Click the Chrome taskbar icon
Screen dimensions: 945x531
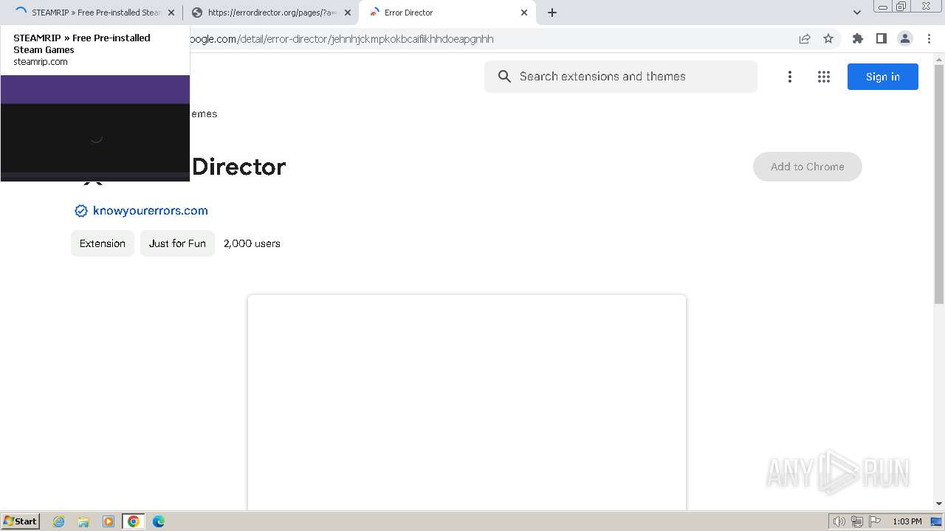coord(134,521)
